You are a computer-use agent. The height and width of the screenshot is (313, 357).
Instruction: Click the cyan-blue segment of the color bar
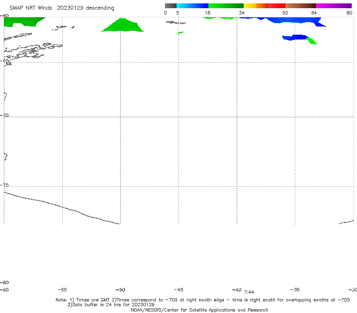(192, 6)
